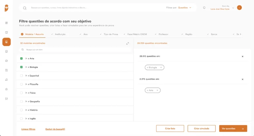This screenshot has width=254, height=136.
Task: Uncheck the Arte checkbox
Action: click(21, 58)
